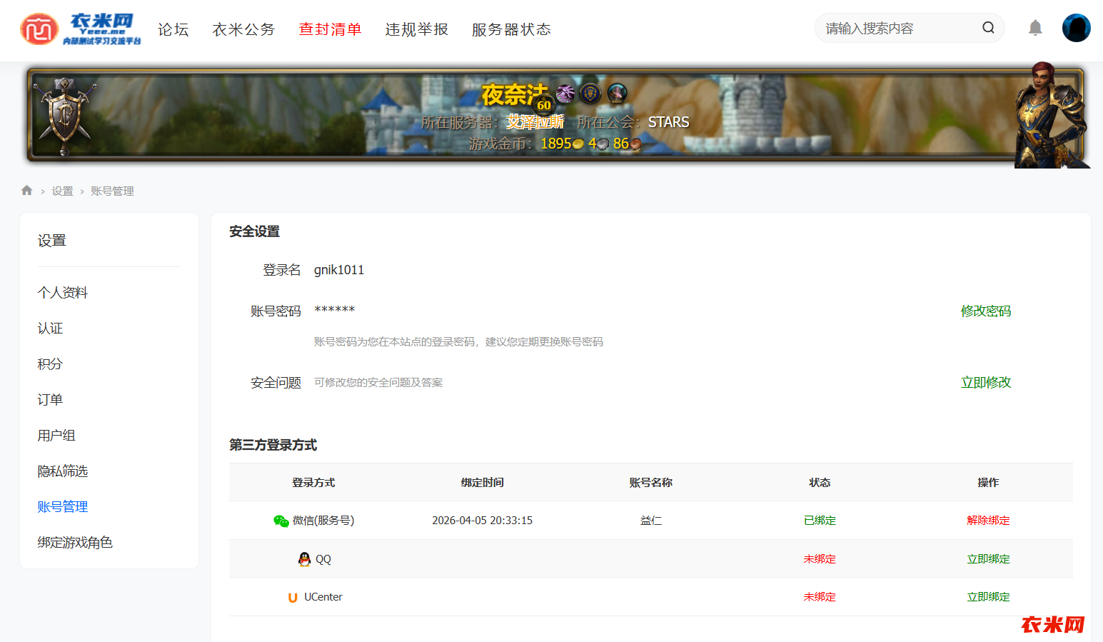Click the account name 益仁
This screenshot has width=1103, height=642.
pos(651,521)
